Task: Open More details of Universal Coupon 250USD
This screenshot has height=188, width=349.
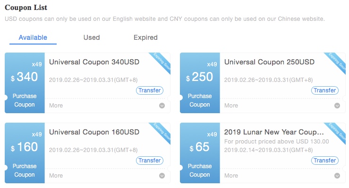Action: (x=231, y=106)
